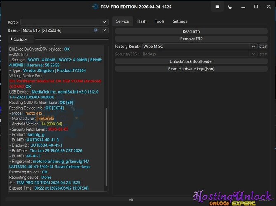Click the Elapsed Time log line
276x206 pixels.
point(49,188)
